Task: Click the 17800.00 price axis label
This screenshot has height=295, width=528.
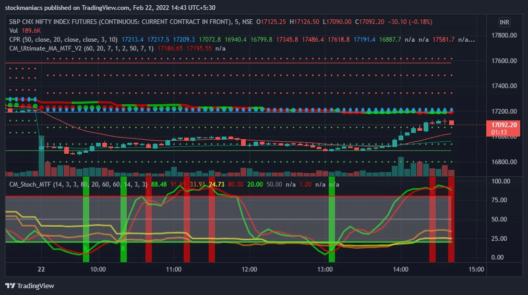Action: pos(504,35)
